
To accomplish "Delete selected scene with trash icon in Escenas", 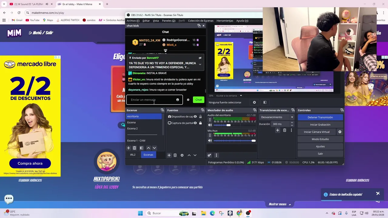I will [135, 148].
